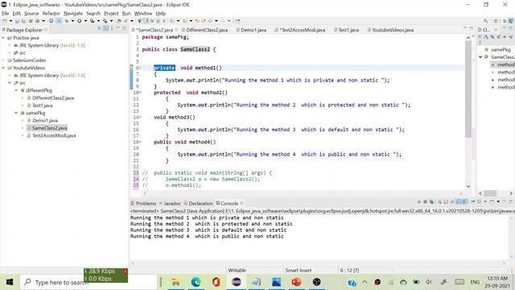Click the Maximize icon of the editor area
The height and width of the screenshot is (290, 515).
[472, 29]
